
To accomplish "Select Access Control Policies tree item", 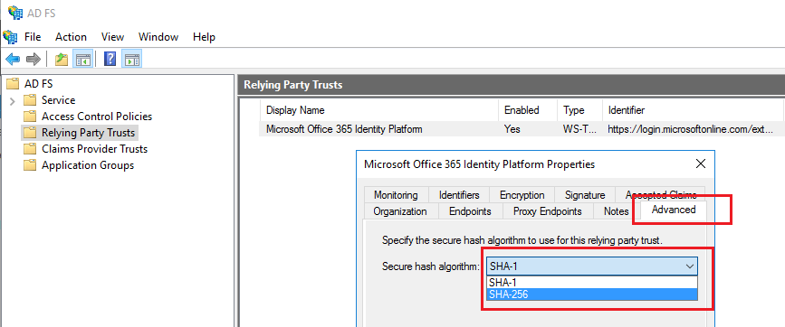I will click(97, 117).
